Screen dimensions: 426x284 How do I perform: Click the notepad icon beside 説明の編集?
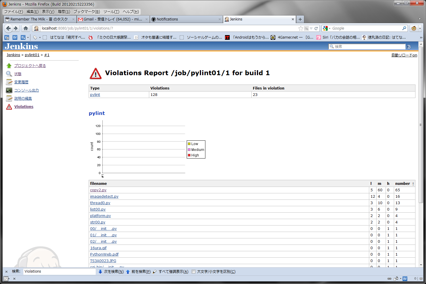(9, 99)
